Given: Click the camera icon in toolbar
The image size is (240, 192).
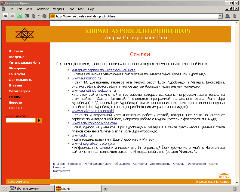Looking at the screenshot, I should coord(27,16).
